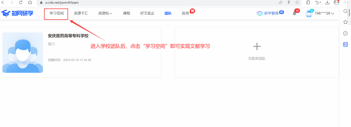Go to the browser home page icon
This screenshot has width=351, height=127.
pos(30,2)
